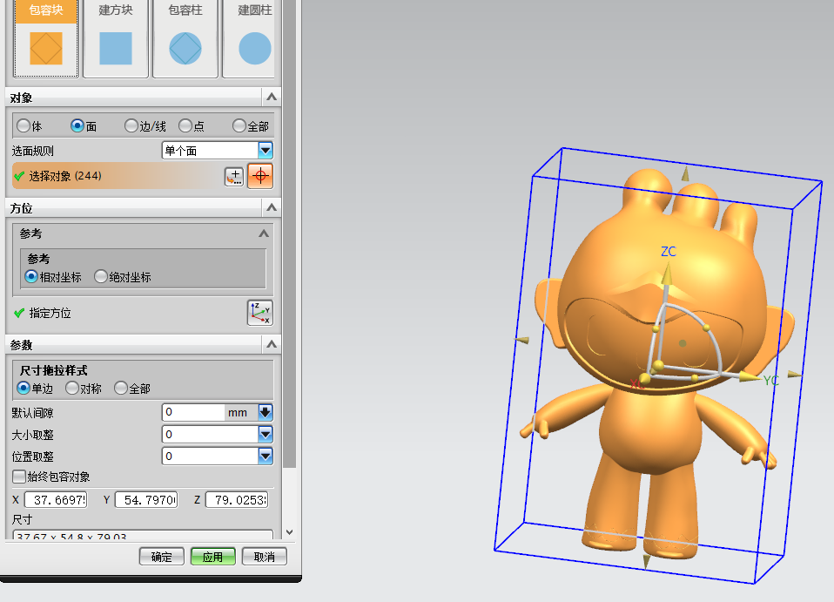Click the dialog vertical scrollbar down arrow

(289, 531)
